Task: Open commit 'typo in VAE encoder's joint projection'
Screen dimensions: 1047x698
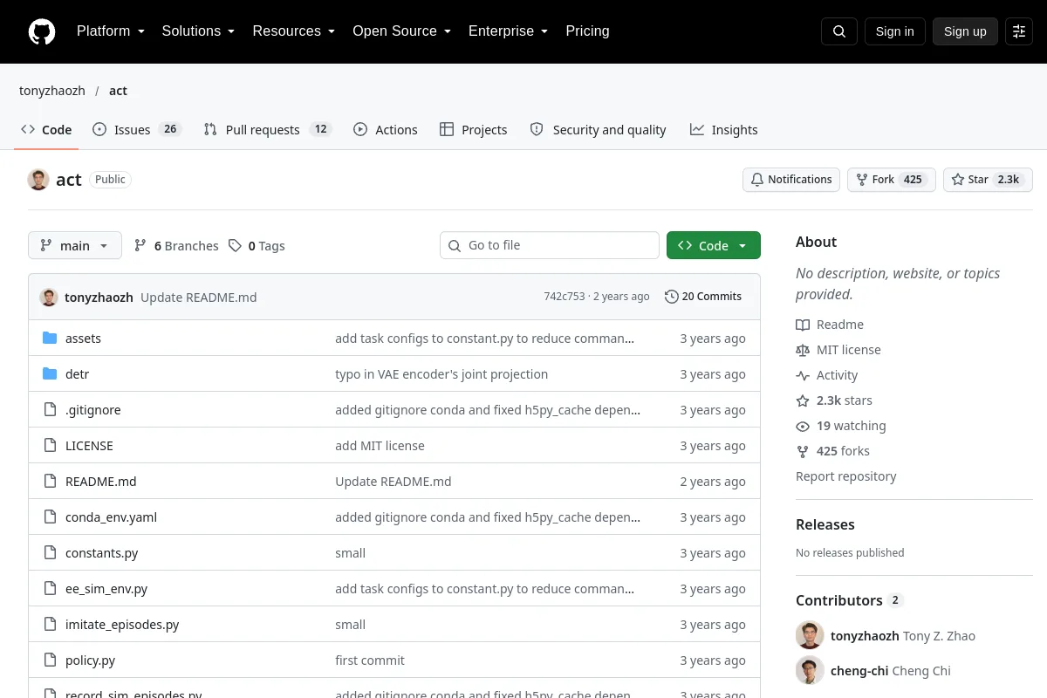Action: tap(441, 374)
